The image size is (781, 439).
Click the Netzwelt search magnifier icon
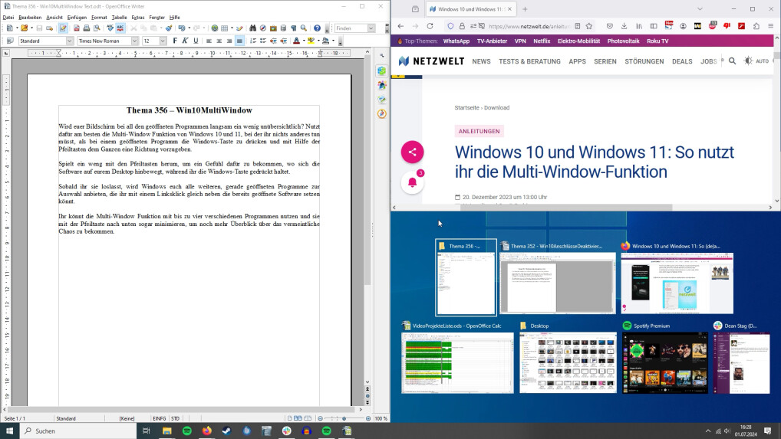tap(732, 61)
